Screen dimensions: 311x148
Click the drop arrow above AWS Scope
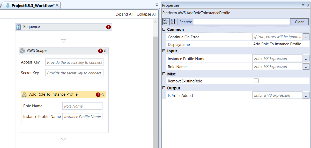coord(64,41)
